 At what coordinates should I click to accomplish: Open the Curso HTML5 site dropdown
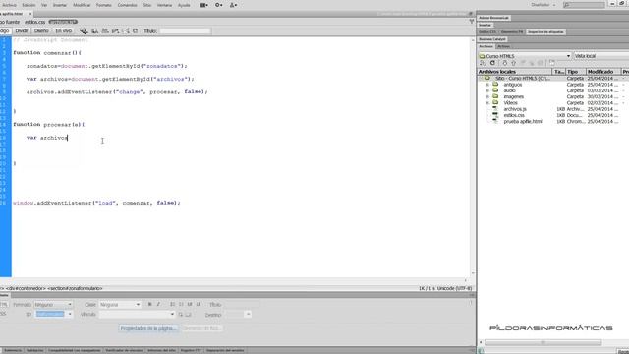coord(525,56)
